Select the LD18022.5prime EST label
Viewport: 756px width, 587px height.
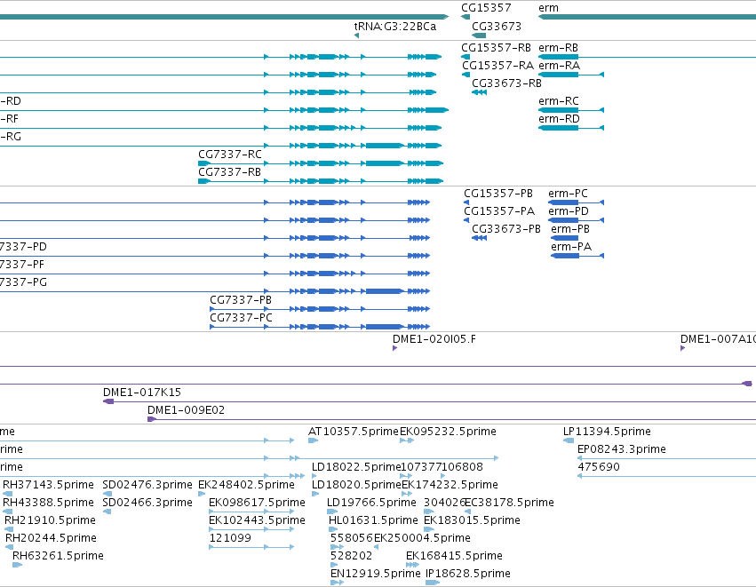[x=356, y=467]
